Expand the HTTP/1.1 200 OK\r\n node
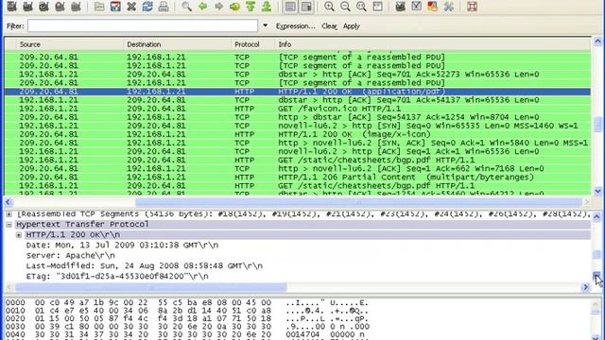The height and width of the screenshot is (340, 605). click(x=19, y=235)
